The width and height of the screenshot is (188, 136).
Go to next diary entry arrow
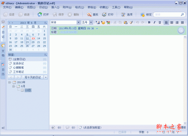point(18,77)
